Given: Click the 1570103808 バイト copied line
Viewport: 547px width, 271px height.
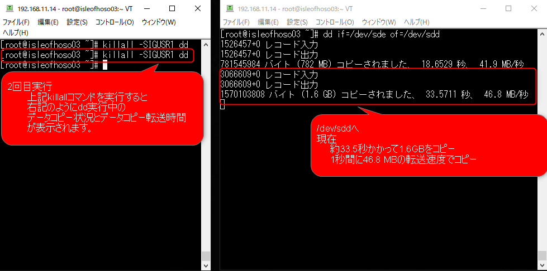Looking at the screenshot, I should [x=375, y=95].
